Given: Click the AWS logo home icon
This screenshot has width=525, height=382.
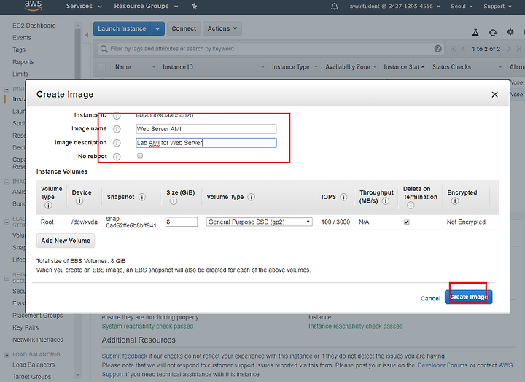Looking at the screenshot, I should (x=33, y=6).
